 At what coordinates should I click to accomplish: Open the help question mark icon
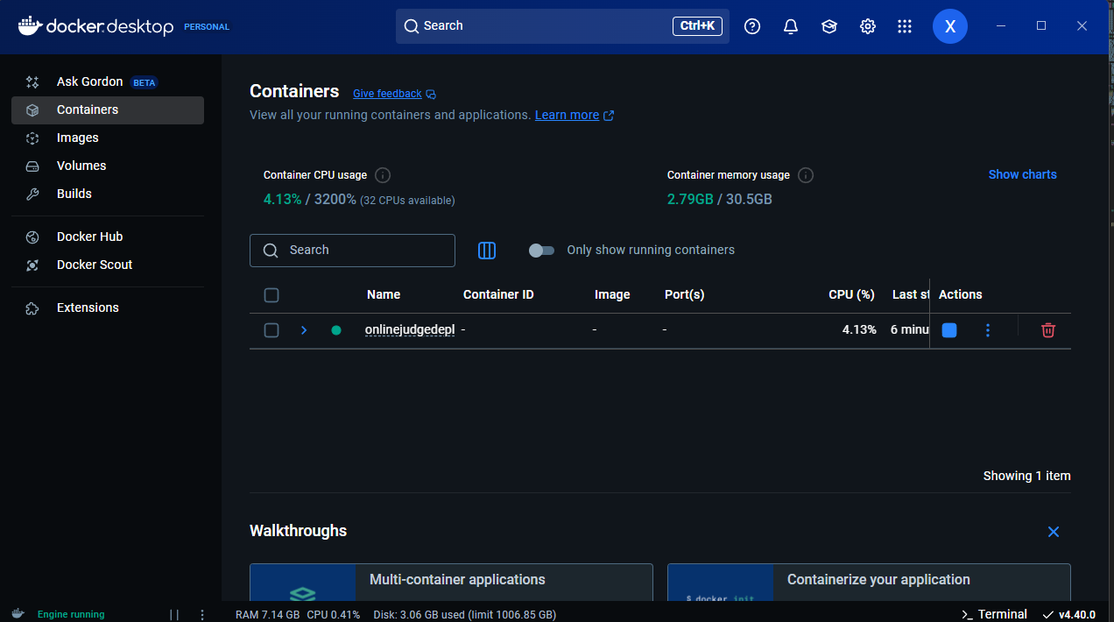click(x=752, y=26)
